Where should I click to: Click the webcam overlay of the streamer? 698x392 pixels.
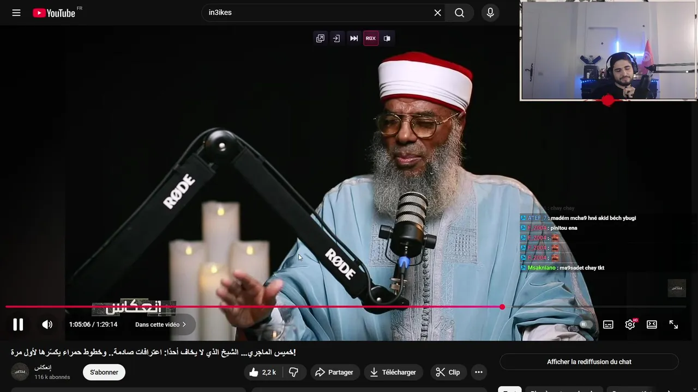point(608,51)
